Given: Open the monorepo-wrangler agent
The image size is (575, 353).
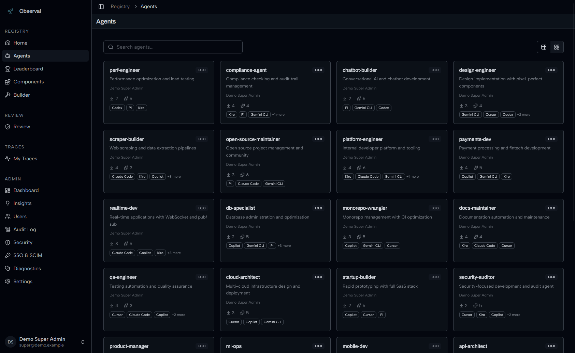Looking at the screenshot, I should [x=365, y=208].
